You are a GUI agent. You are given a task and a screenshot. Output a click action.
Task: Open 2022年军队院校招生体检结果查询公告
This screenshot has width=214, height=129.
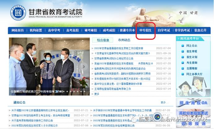coord(114,126)
